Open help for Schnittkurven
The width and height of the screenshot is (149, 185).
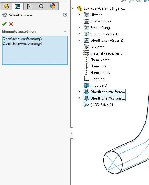click(65, 15)
